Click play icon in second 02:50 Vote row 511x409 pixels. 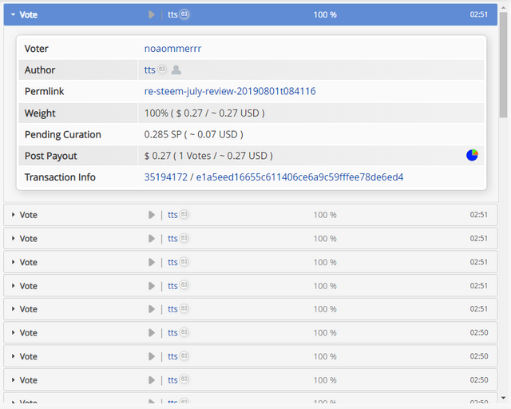(x=152, y=356)
